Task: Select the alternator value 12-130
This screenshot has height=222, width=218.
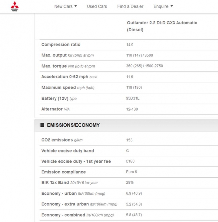Action: click(x=132, y=109)
